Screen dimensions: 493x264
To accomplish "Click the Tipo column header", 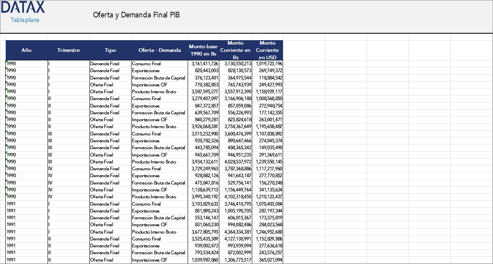I will point(110,50).
